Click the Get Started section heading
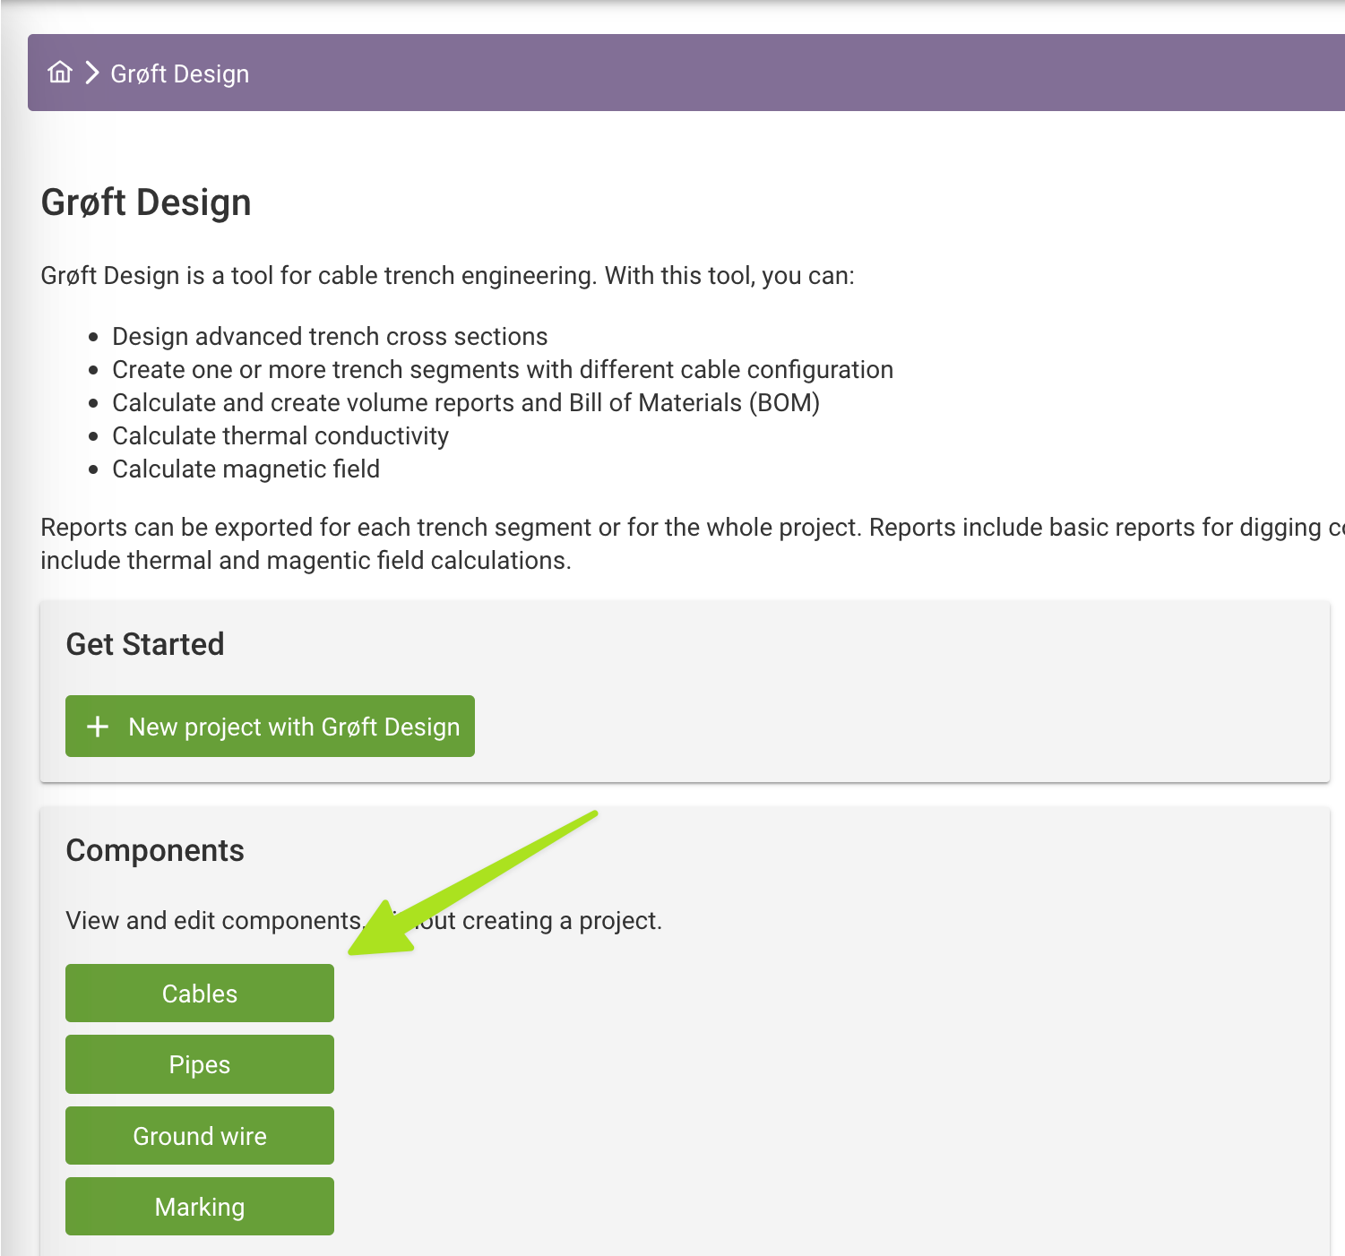This screenshot has width=1345, height=1256. coord(145,644)
